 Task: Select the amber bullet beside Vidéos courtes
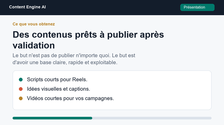[x=21, y=98]
